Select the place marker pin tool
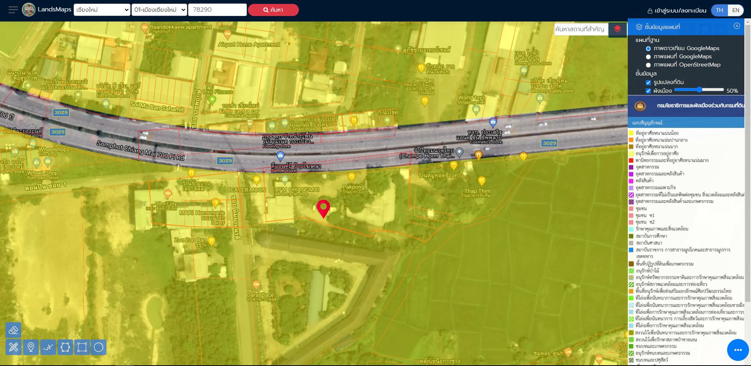Viewport: 751px width, 366px height. coord(31,347)
